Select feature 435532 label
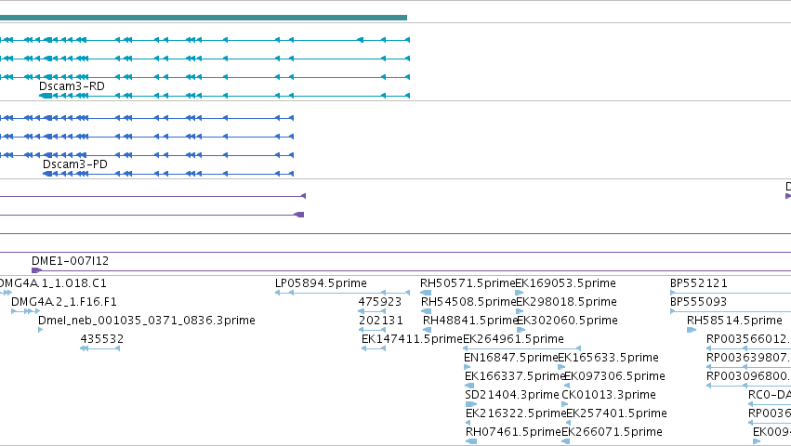The image size is (791, 446). click(x=102, y=339)
